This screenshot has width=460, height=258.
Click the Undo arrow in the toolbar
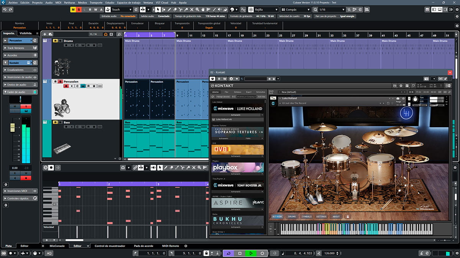click(5, 9)
